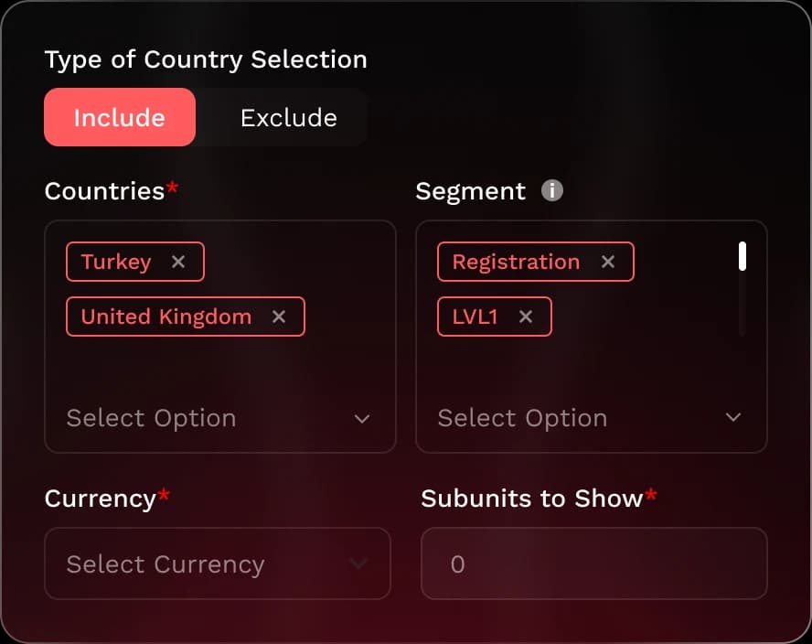The height and width of the screenshot is (644, 812).
Task: Open the Currency dropdown arrow
Action: pos(359,563)
